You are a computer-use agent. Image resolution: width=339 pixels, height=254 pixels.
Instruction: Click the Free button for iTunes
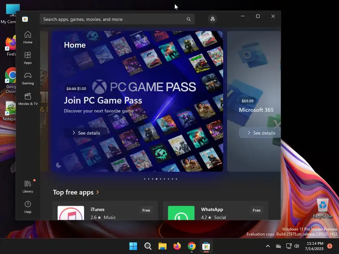coord(146,210)
